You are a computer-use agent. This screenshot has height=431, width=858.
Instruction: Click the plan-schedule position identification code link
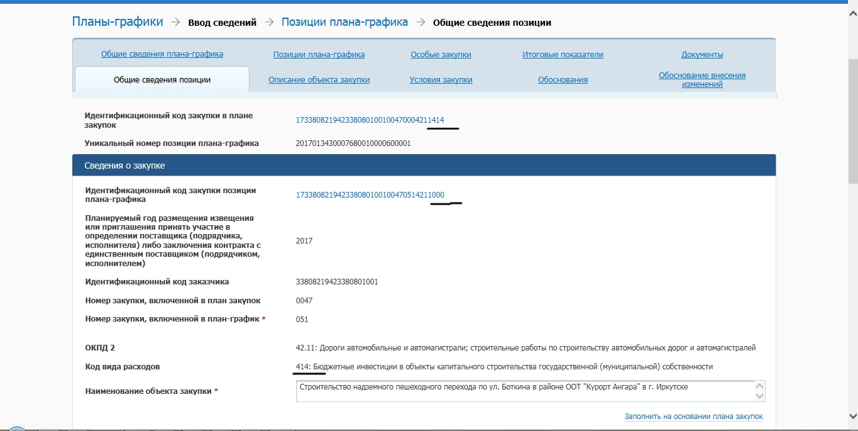[x=370, y=195]
